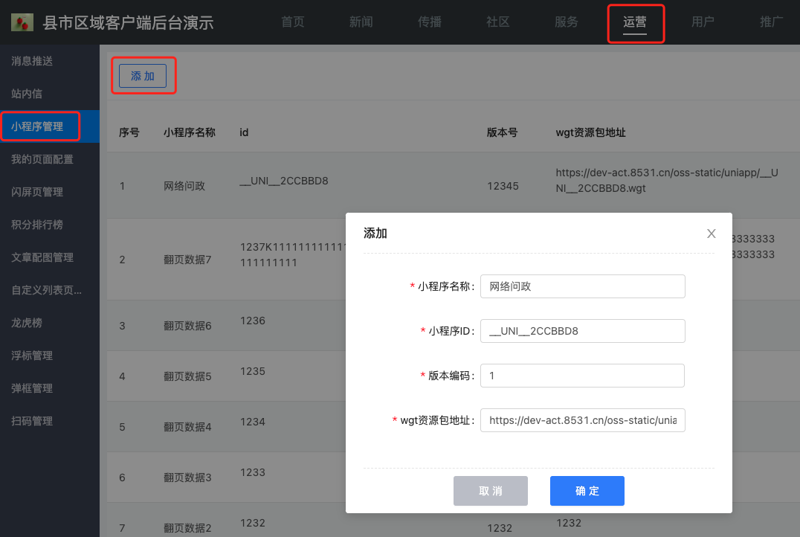This screenshot has height=537, width=800.
Task: Edit the wgt资源包地址 input field
Action: (582, 420)
